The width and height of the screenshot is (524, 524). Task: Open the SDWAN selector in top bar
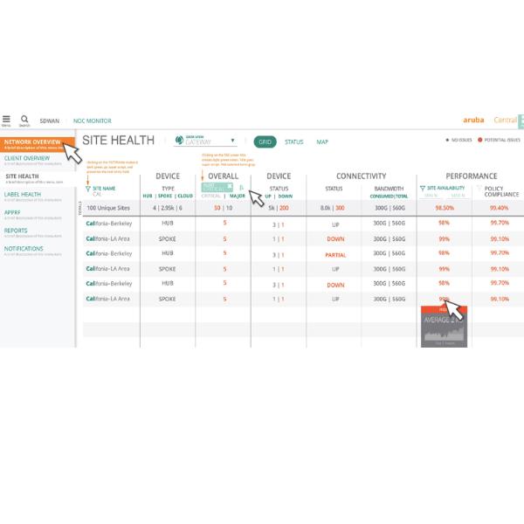point(50,121)
